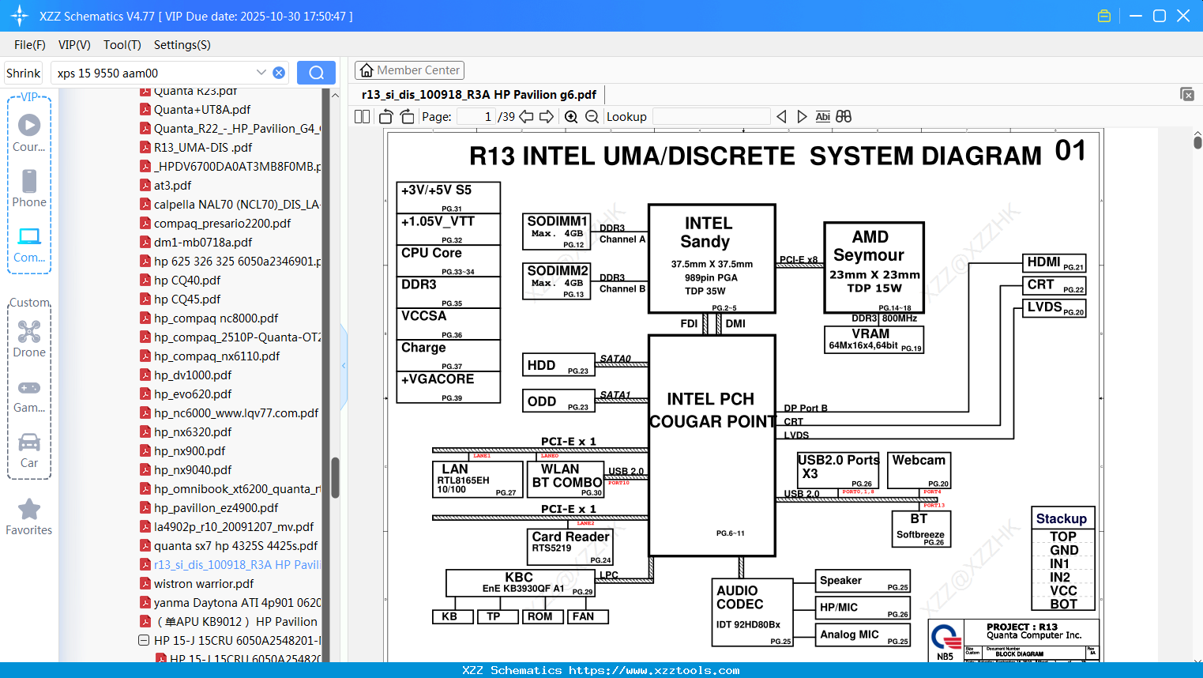Screen dimensions: 1203x678
Task: Open the VIP(V) menu
Action: point(74,45)
